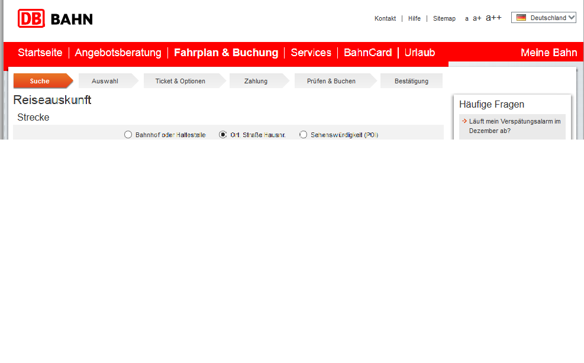This screenshot has width=584, height=363.
Task: Open the Angebotsberatung menu
Action: [118, 53]
